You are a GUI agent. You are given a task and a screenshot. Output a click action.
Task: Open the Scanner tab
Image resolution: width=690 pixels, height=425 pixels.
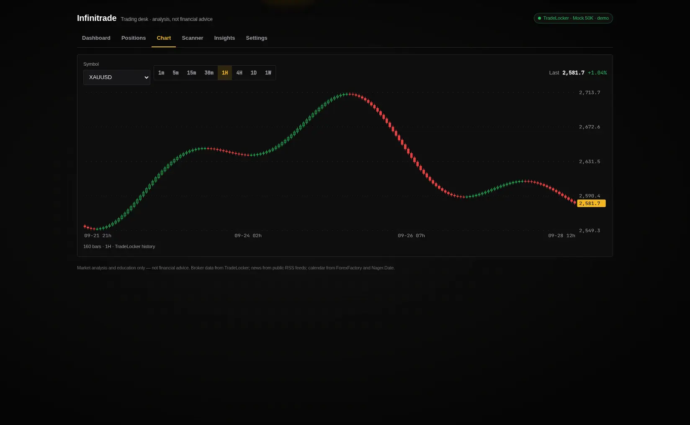coord(193,38)
